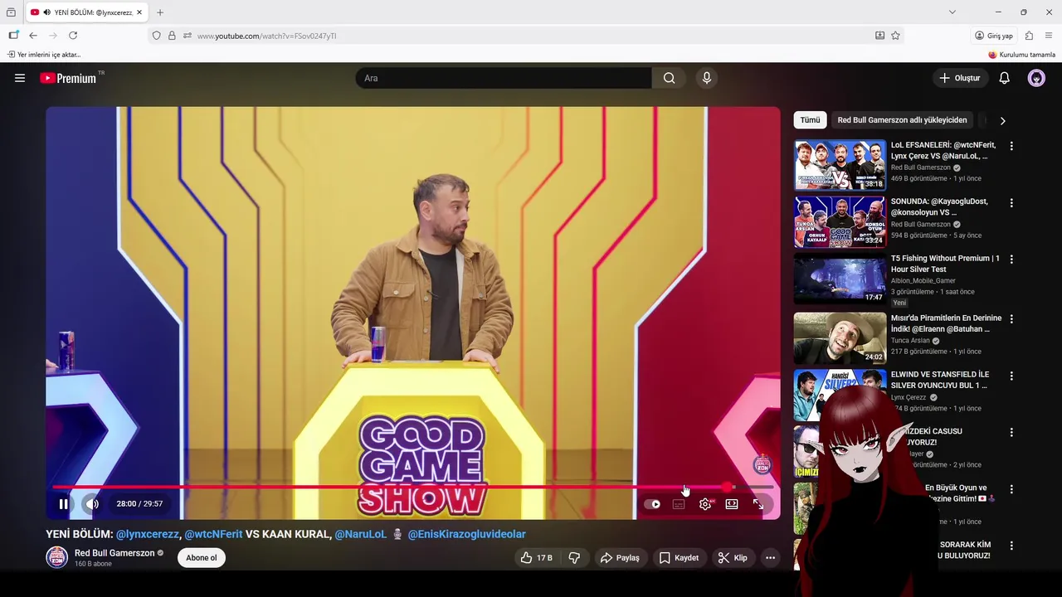Click Yer imlerini içe aktar bookmark import
This screenshot has height=597, width=1062.
pos(44,55)
